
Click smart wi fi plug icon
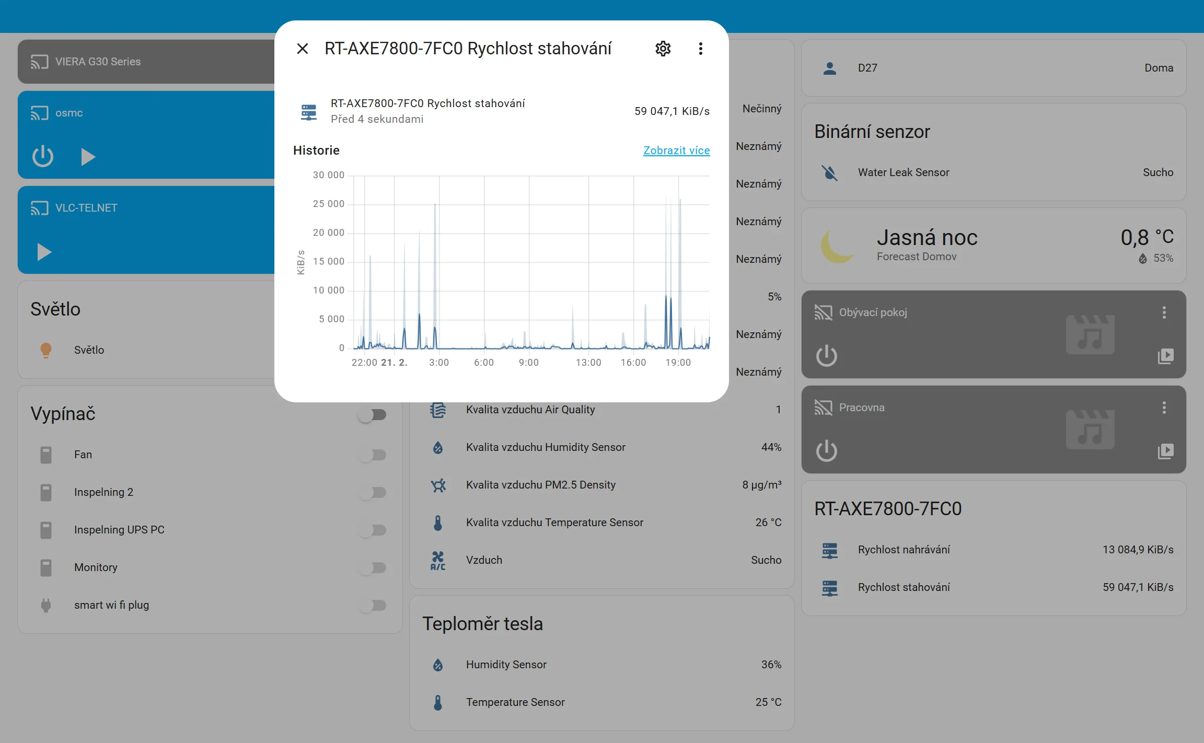click(46, 605)
